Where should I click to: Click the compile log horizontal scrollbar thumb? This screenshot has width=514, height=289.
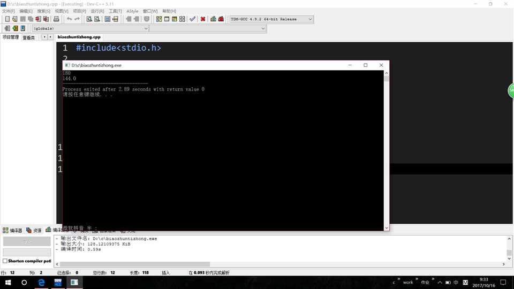coord(135,264)
